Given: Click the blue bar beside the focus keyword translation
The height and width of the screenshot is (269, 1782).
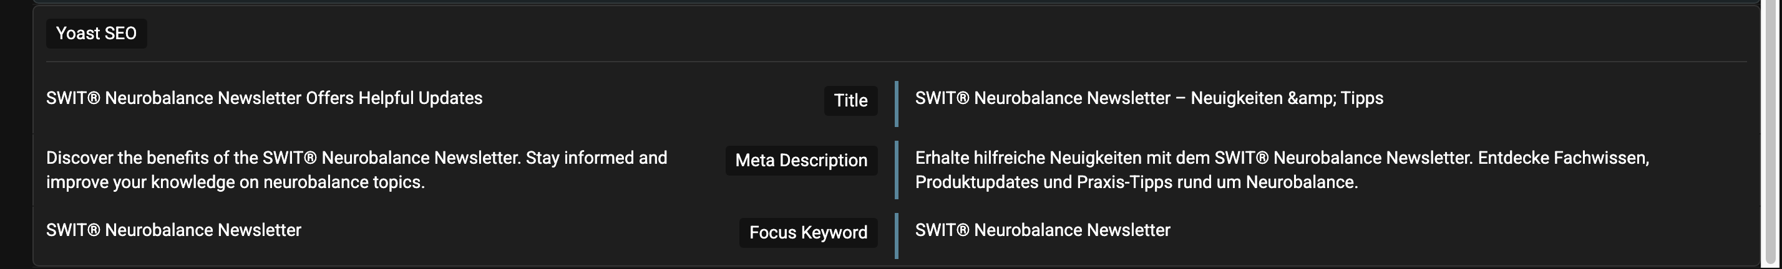Looking at the screenshot, I should point(897,236).
